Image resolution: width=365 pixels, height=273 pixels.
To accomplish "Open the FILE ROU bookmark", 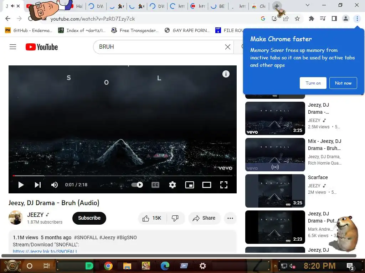I will [229, 31].
